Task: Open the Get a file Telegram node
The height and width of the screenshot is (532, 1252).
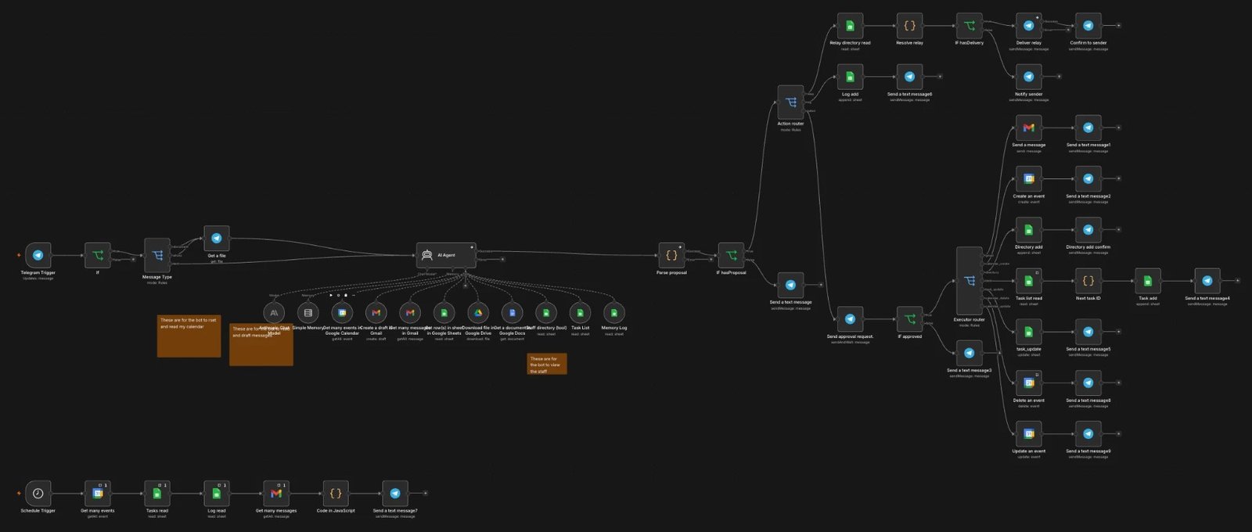Action: point(217,239)
